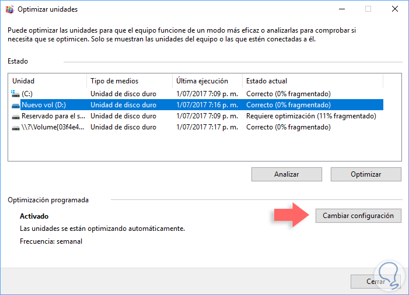
Task: Click 'Correcto (0% fragmentado)' status of C: row
Action: click(x=288, y=94)
